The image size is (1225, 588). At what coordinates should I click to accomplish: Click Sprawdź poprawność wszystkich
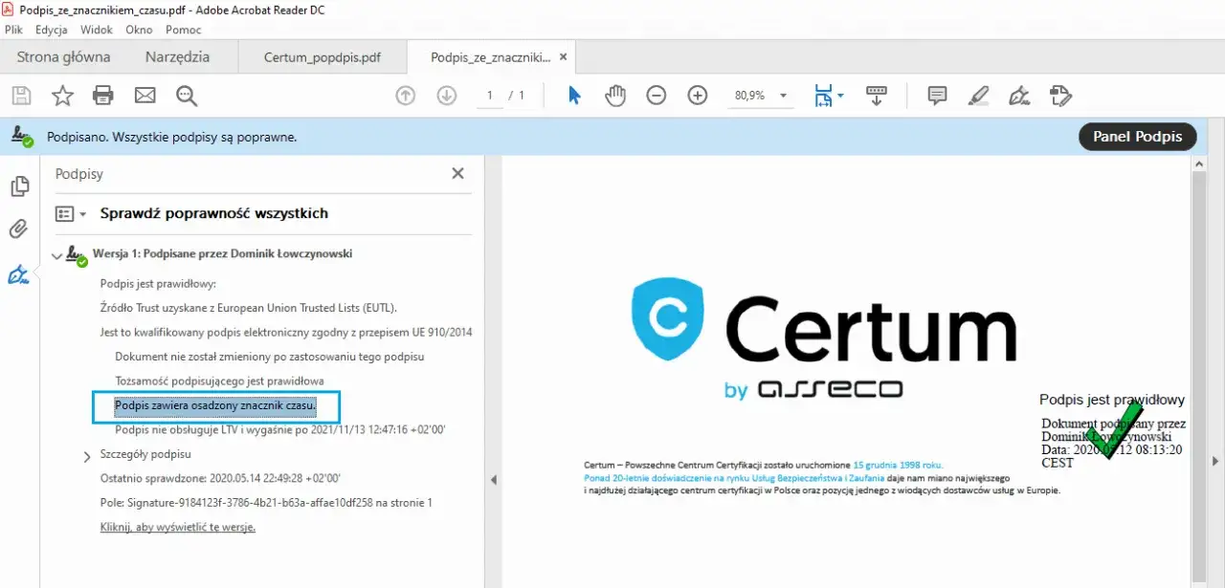214,213
